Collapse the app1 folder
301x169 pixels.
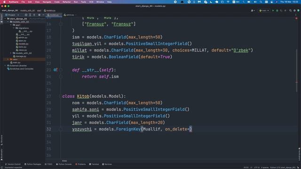pyautogui.click(x=11, y=25)
